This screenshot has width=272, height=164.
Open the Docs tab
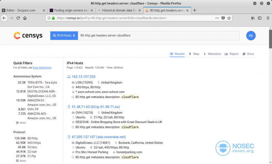pyautogui.click(x=248, y=54)
